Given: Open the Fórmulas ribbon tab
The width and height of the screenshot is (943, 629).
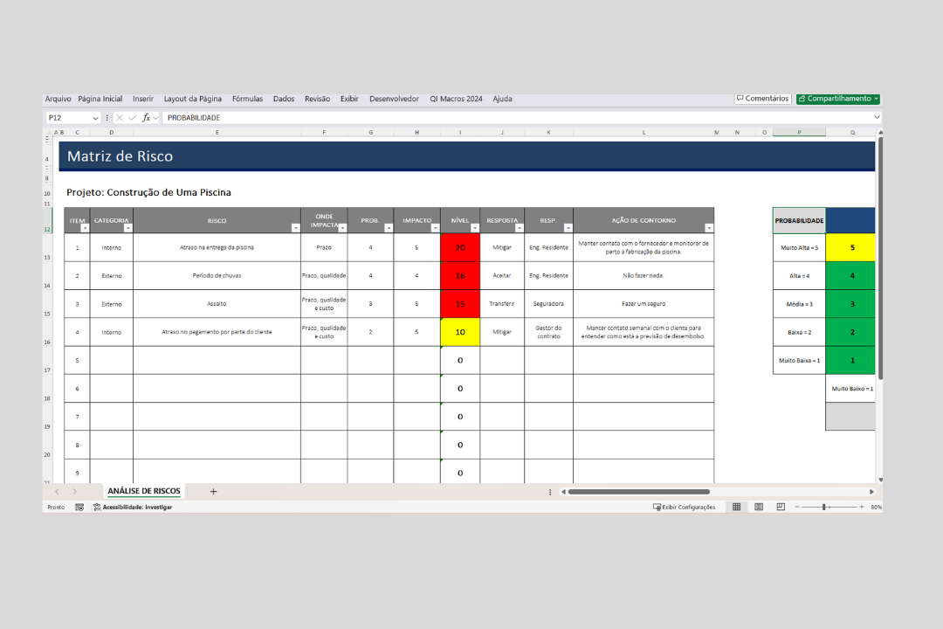Looking at the screenshot, I should pyautogui.click(x=247, y=99).
